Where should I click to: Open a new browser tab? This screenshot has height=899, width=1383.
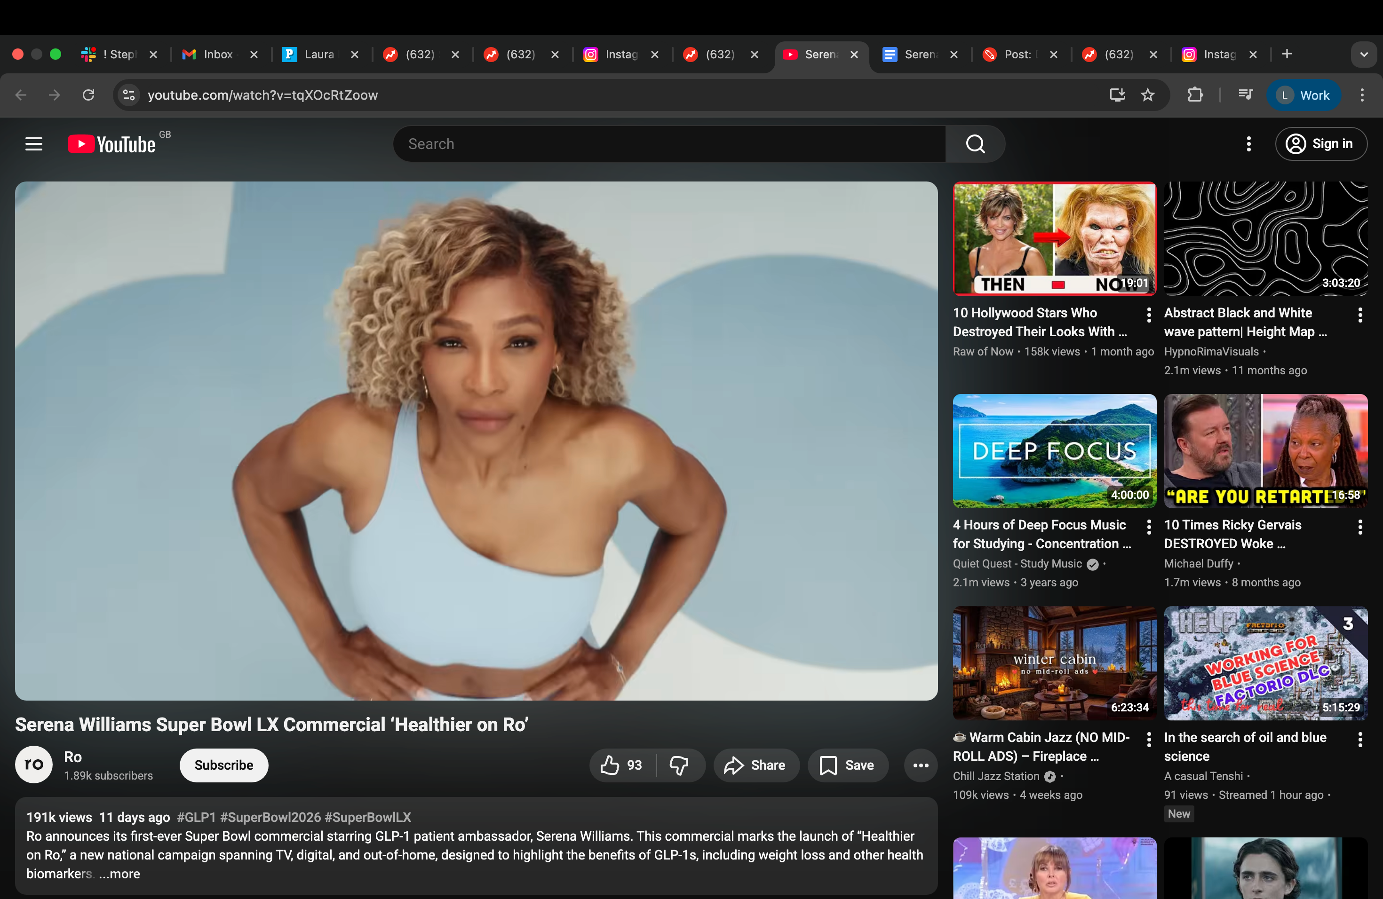pos(1287,54)
